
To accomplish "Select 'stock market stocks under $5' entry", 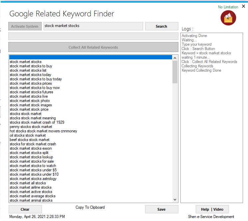I will pos(33,170).
